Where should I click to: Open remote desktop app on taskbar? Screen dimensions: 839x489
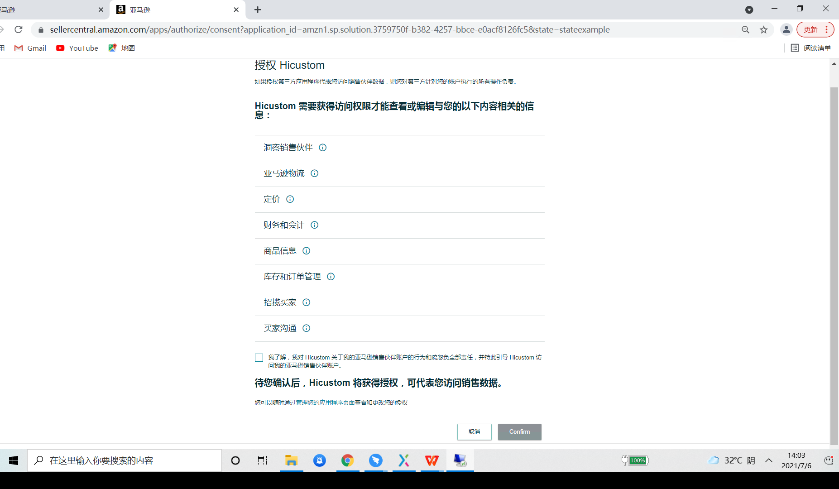(460, 460)
